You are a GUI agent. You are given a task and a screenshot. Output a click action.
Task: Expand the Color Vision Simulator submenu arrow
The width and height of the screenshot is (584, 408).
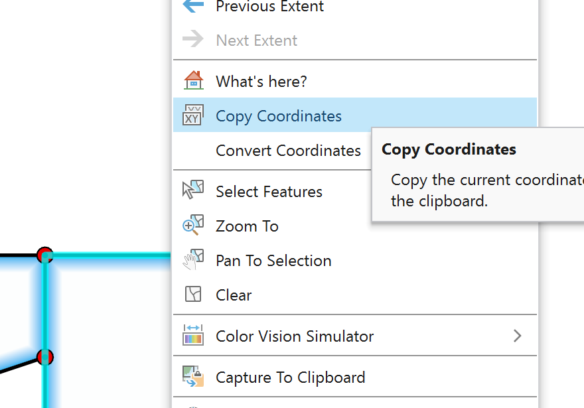pos(518,336)
